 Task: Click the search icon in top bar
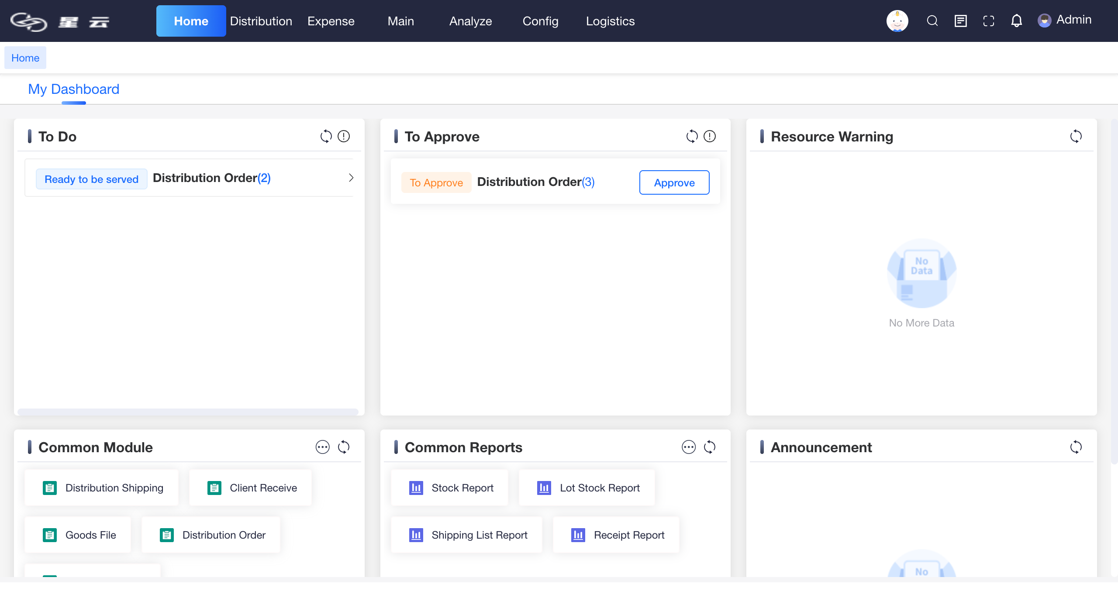tap(932, 21)
